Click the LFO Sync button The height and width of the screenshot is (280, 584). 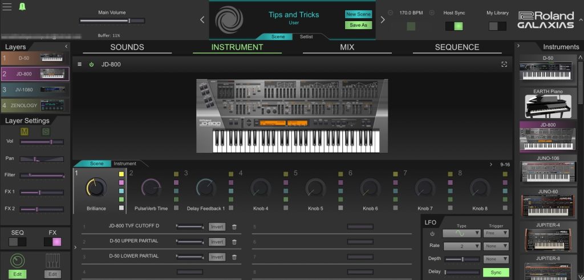[x=496, y=273]
